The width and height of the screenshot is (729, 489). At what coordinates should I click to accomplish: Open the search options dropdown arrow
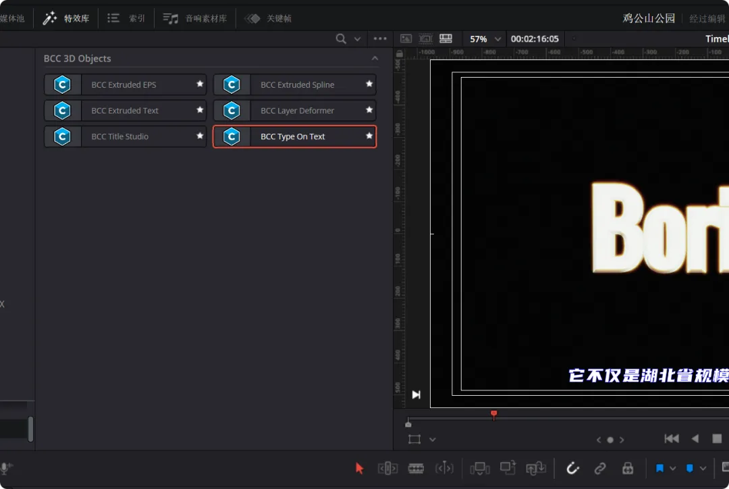pyautogui.click(x=357, y=39)
